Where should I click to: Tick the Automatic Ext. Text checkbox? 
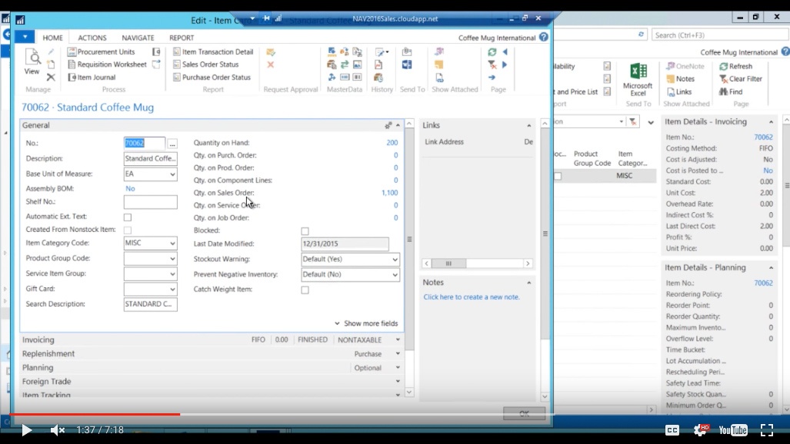(128, 217)
